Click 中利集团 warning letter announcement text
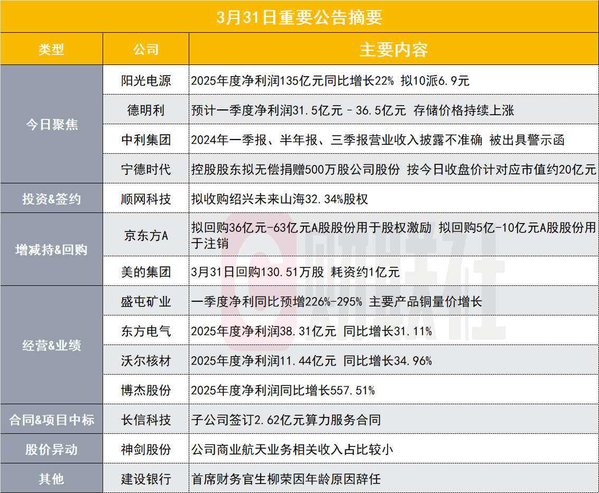Screen dimensions: 599x493 [x=377, y=140]
